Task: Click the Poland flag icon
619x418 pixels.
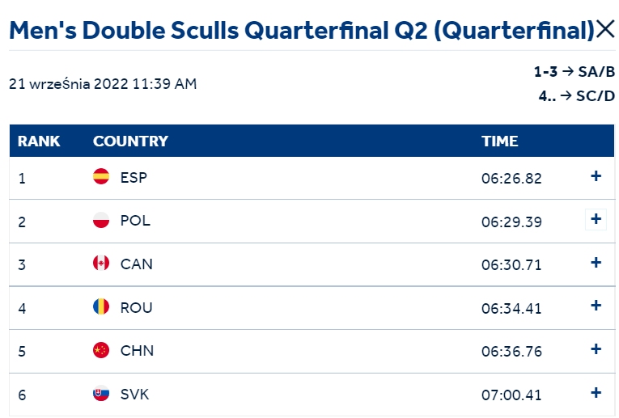Action: point(101,220)
